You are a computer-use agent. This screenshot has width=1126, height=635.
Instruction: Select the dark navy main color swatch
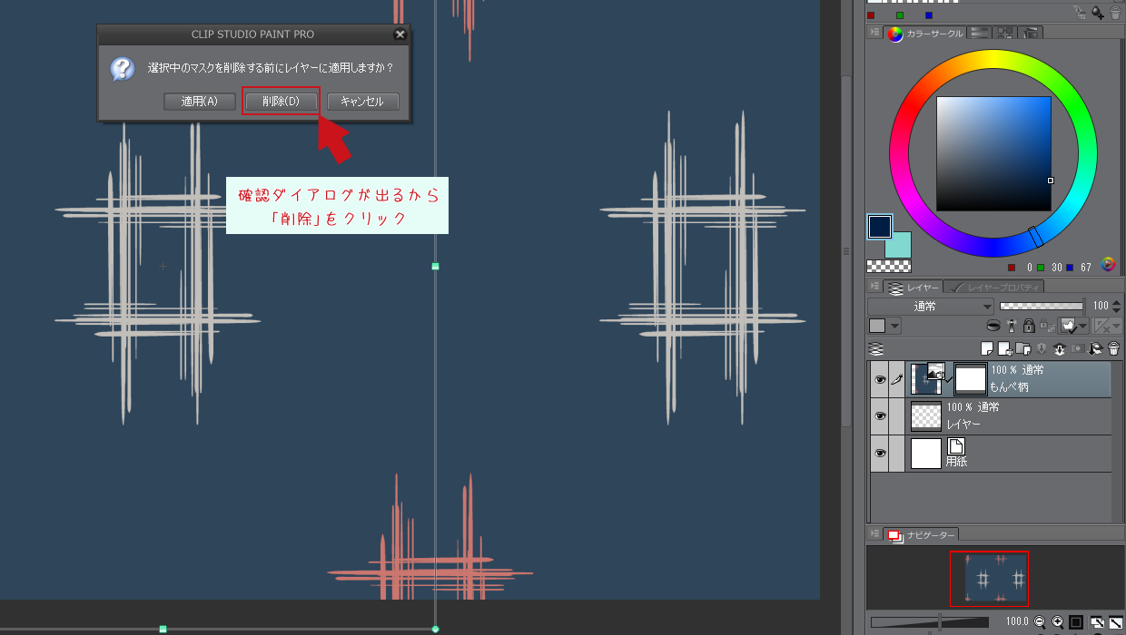[880, 227]
